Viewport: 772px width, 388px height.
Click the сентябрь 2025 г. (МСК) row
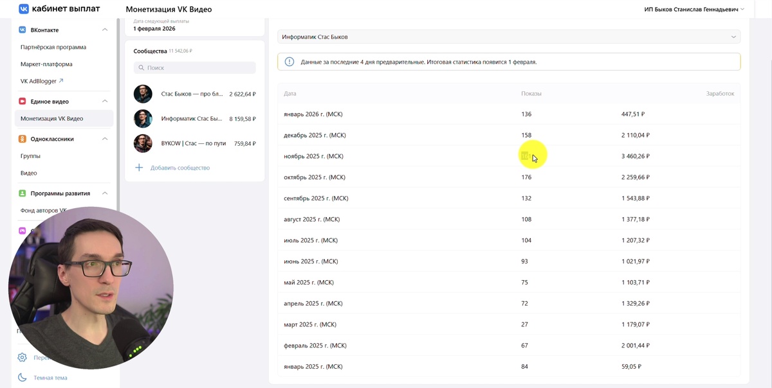coord(509,198)
